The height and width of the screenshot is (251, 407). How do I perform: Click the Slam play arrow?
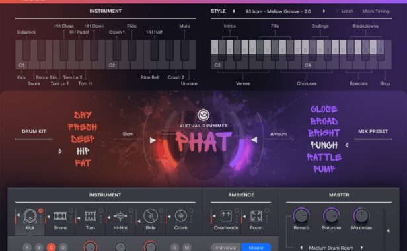point(153,141)
